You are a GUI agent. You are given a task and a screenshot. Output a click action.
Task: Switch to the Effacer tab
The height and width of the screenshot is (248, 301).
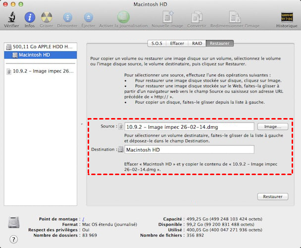(x=177, y=44)
